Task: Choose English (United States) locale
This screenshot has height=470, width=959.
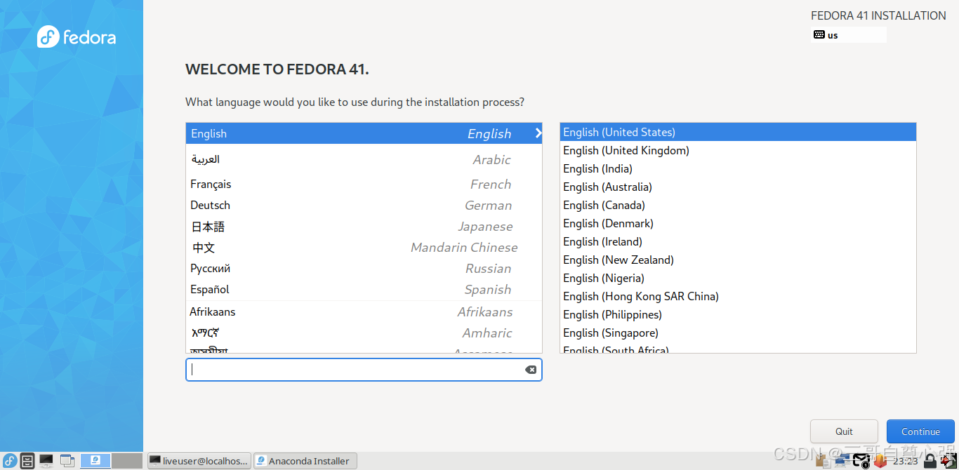Action: coord(738,132)
